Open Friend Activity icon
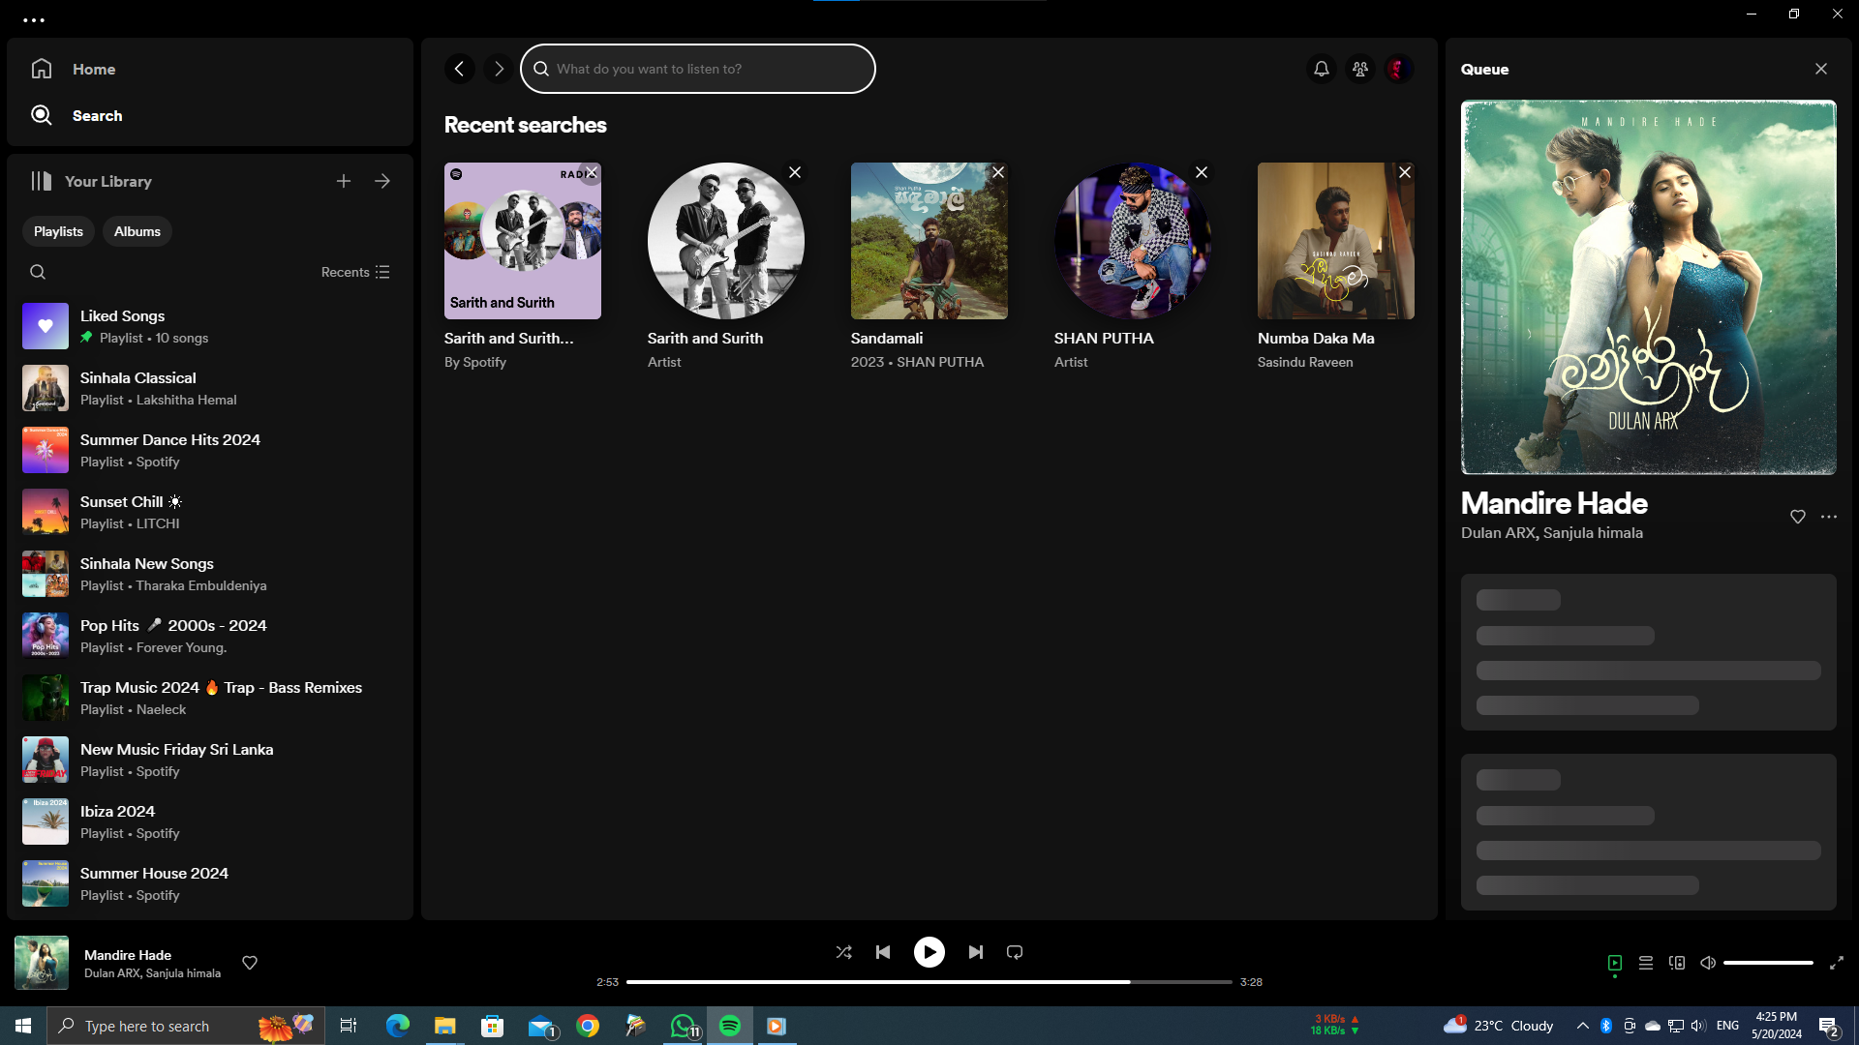The image size is (1859, 1045). 1360,69
